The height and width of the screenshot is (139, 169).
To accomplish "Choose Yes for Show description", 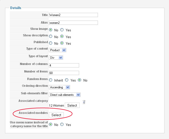I will pyautogui.click(x=62, y=37).
